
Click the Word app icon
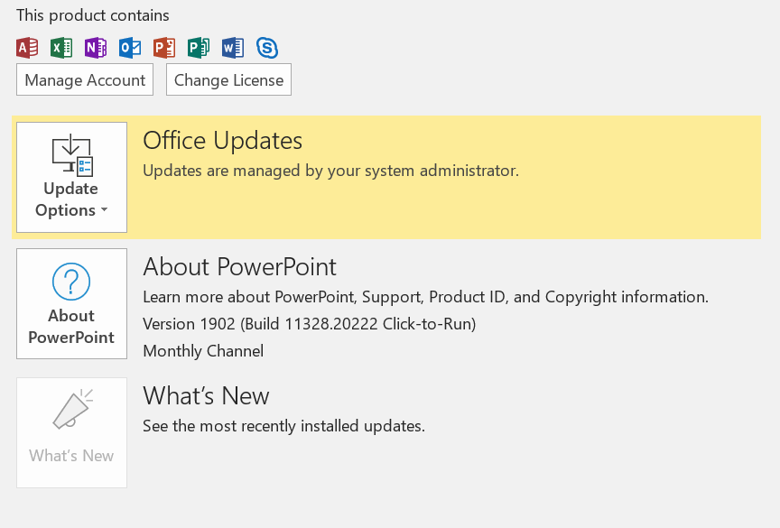point(233,48)
